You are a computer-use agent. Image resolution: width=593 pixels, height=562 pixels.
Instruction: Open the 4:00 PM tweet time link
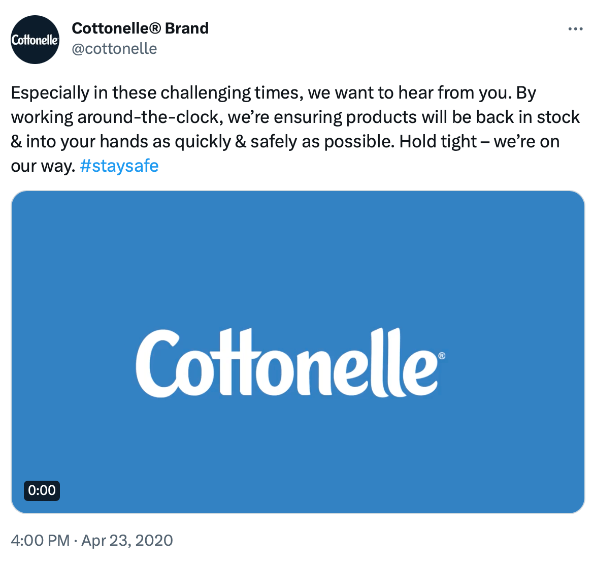pyautogui.click(x=40, y=540)
